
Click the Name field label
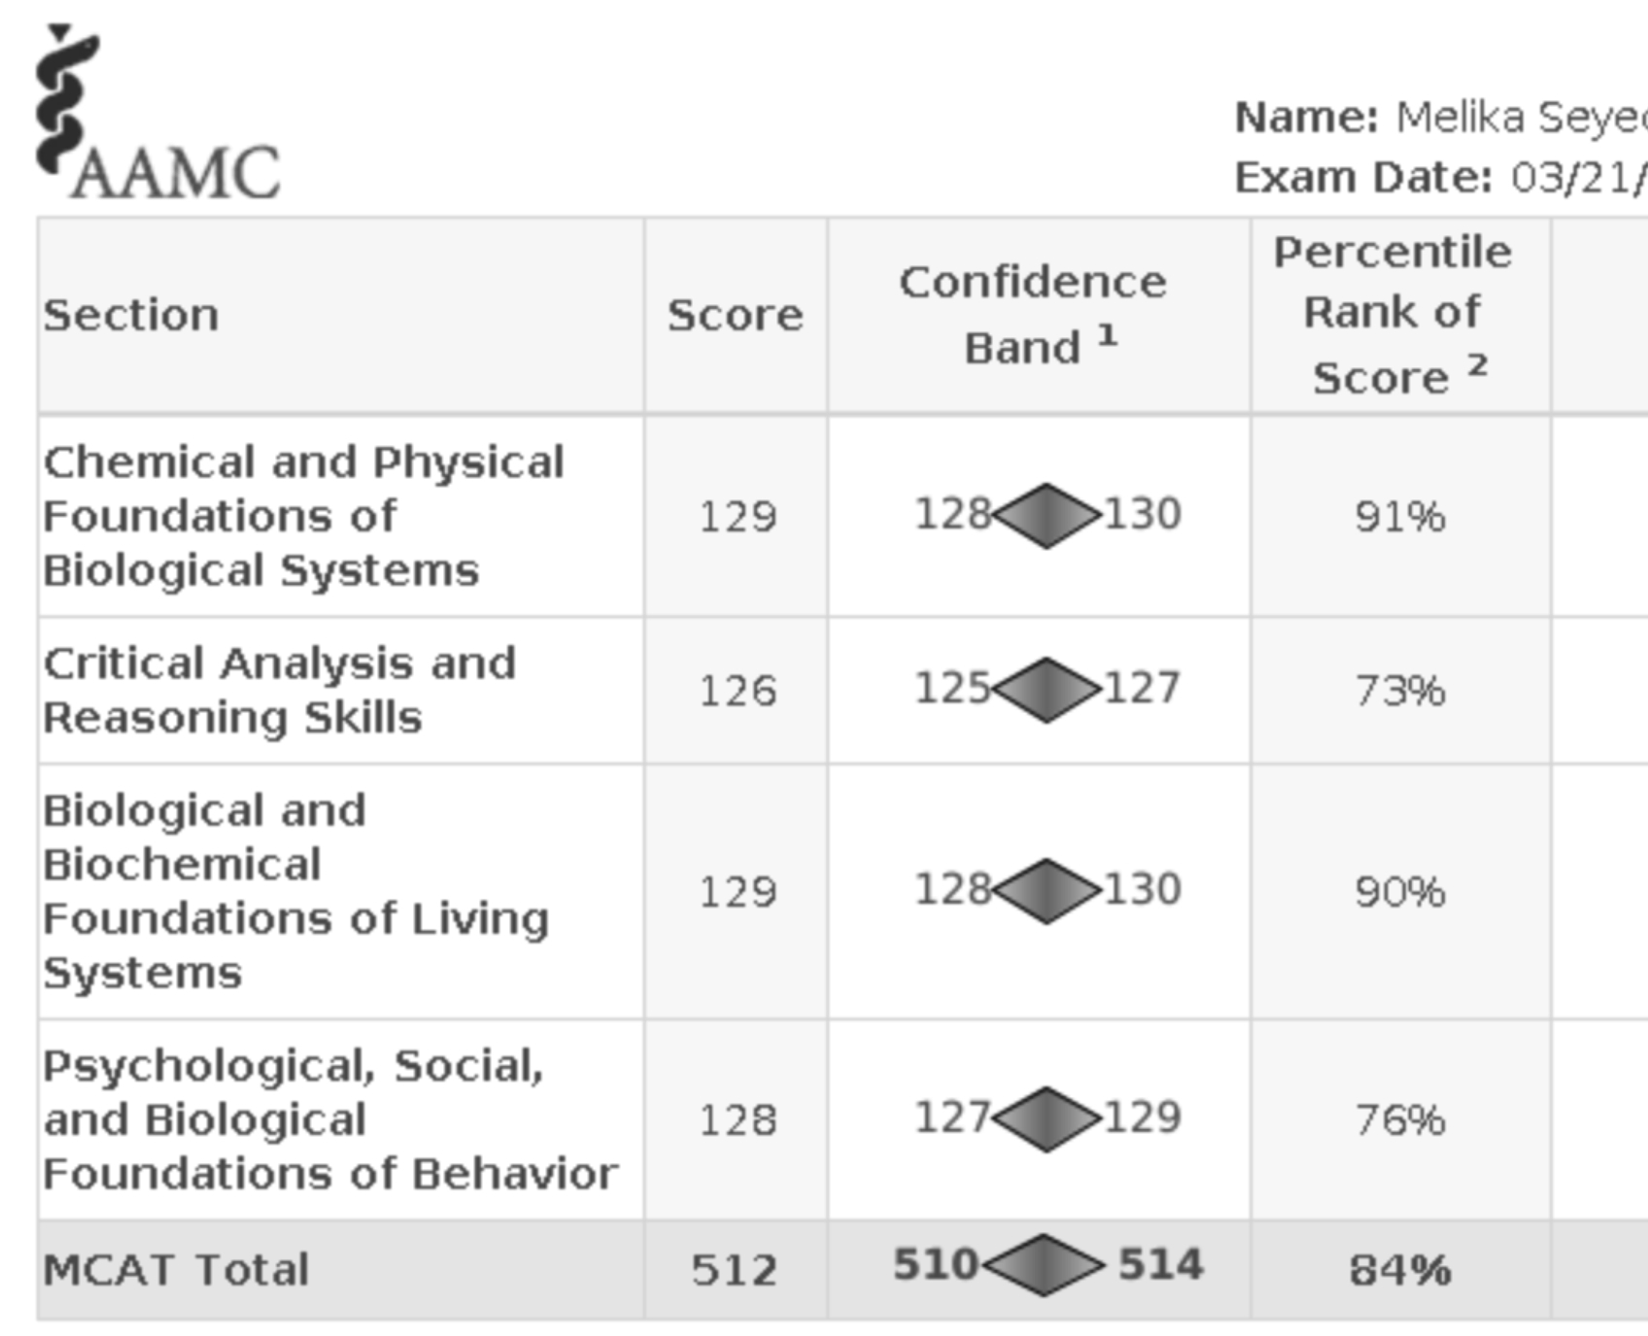1306,118
